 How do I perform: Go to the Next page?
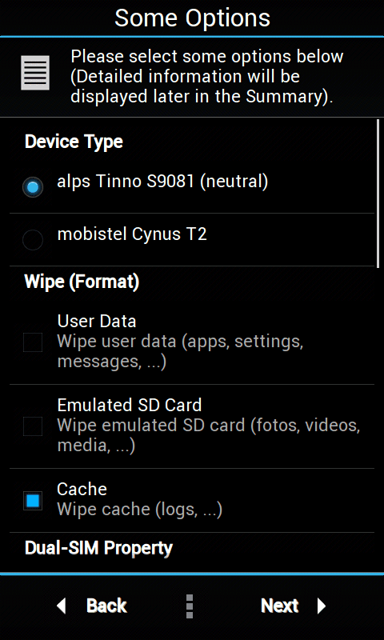293,606
